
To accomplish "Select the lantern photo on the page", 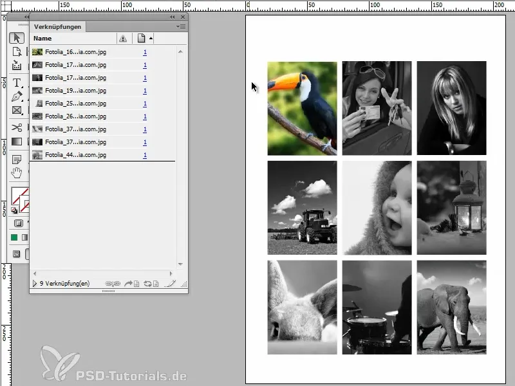I will [x=452, y=208].
